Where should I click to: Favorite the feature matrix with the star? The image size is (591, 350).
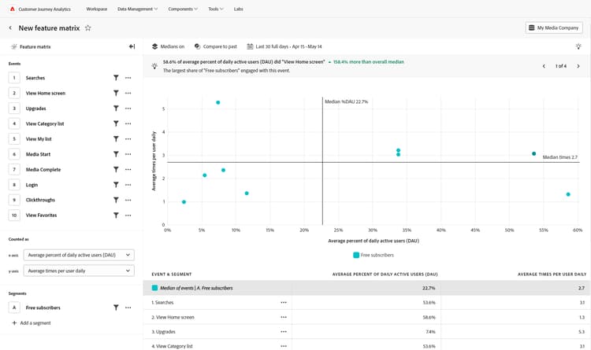[x=88, y=28]
